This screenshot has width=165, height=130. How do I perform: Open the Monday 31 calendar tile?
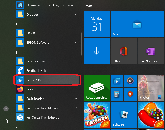click(x=97, y=24)
